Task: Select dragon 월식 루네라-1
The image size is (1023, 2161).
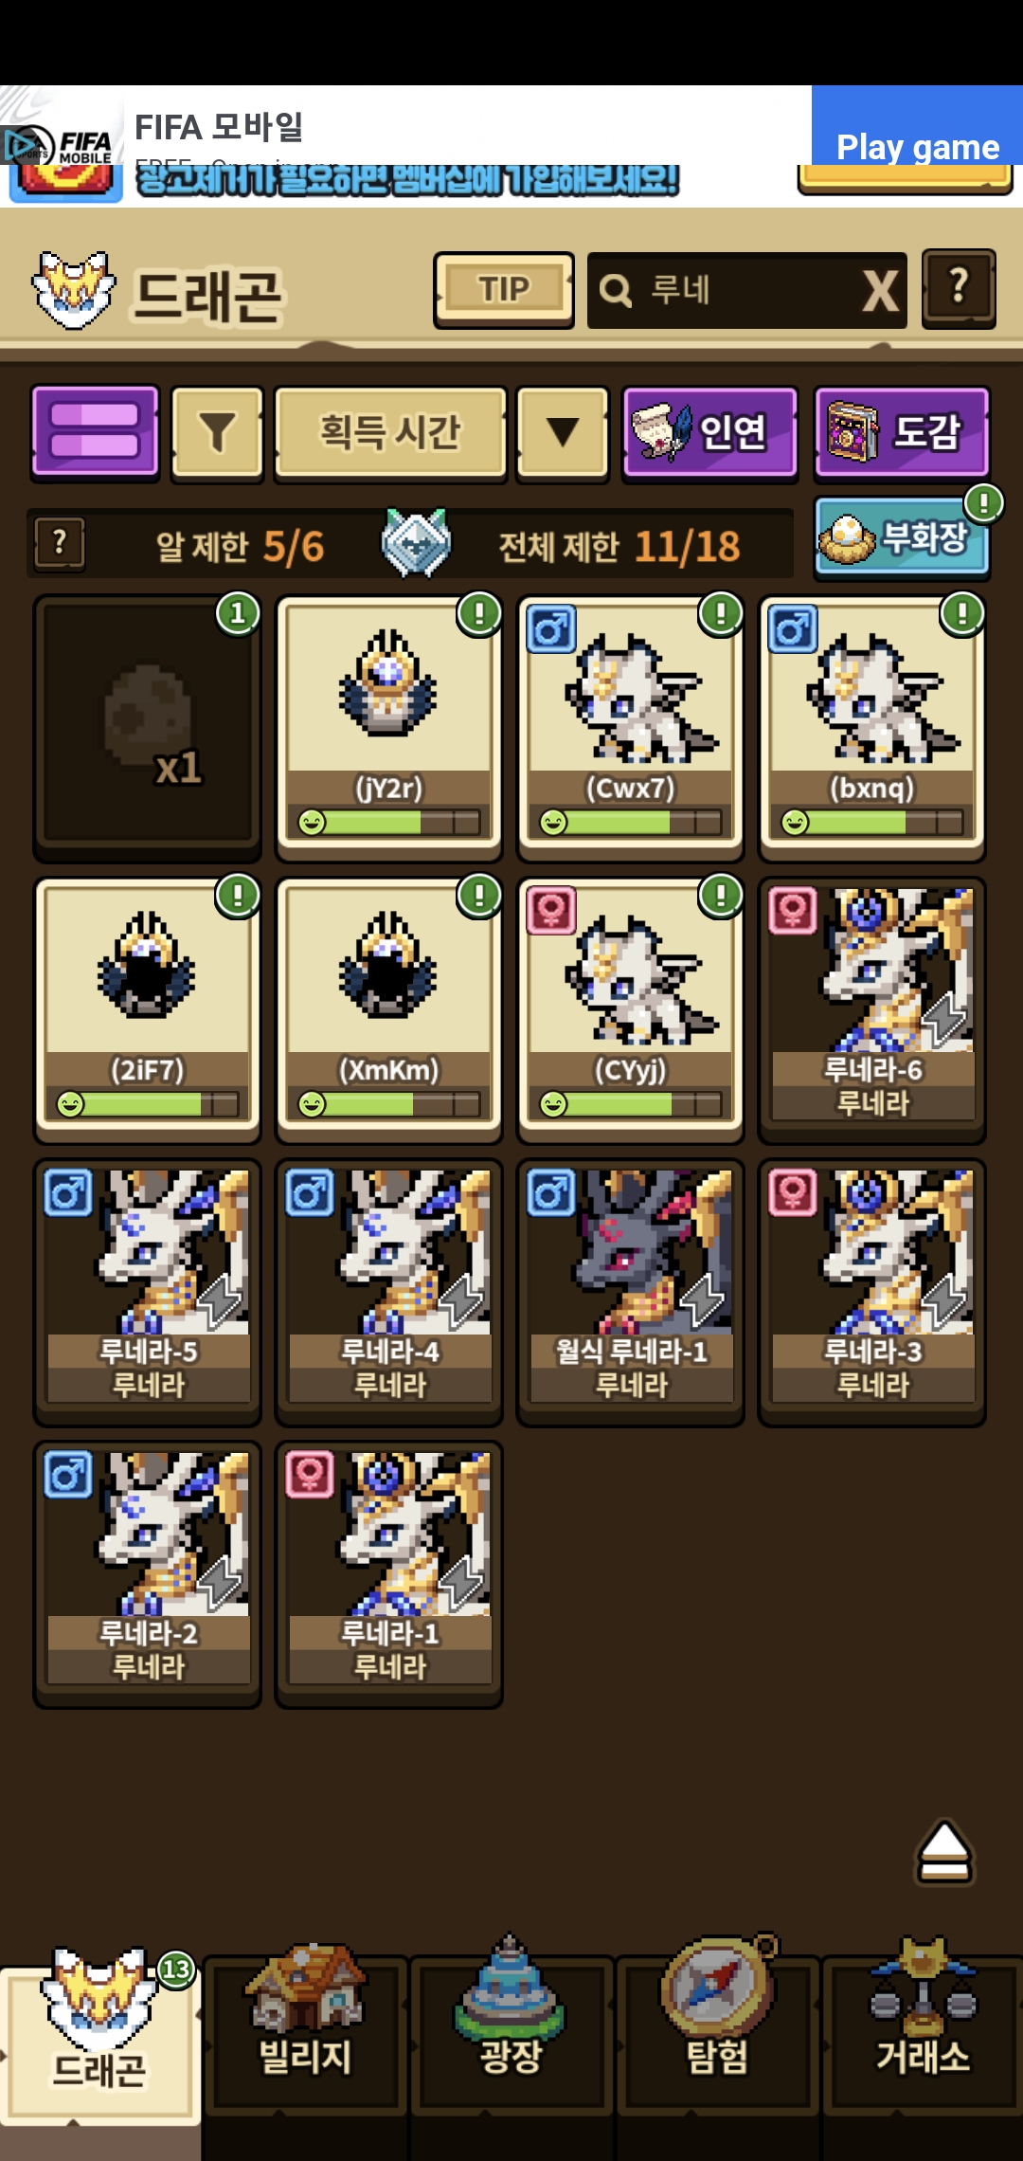Action: tap(630, 1292)
